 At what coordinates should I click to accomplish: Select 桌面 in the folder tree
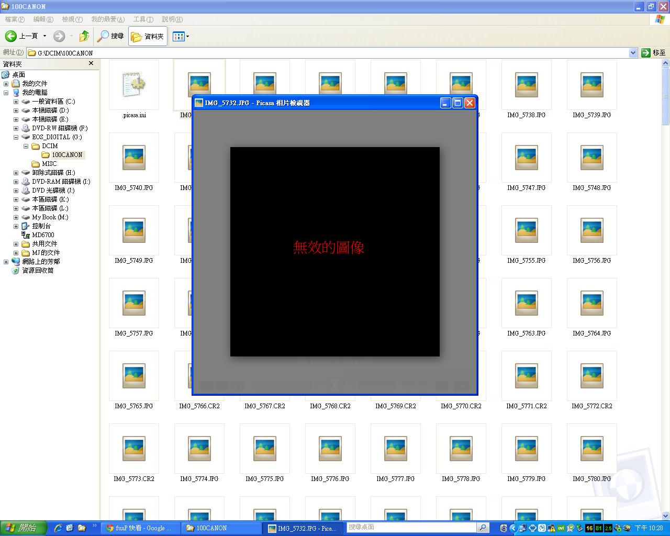tap(19, 75)
